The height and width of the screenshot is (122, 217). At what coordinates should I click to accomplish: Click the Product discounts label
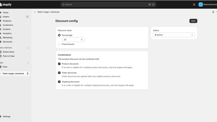70,64
